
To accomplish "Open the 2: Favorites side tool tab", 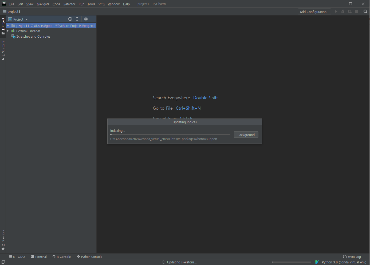I will click(x=3, y=240).
